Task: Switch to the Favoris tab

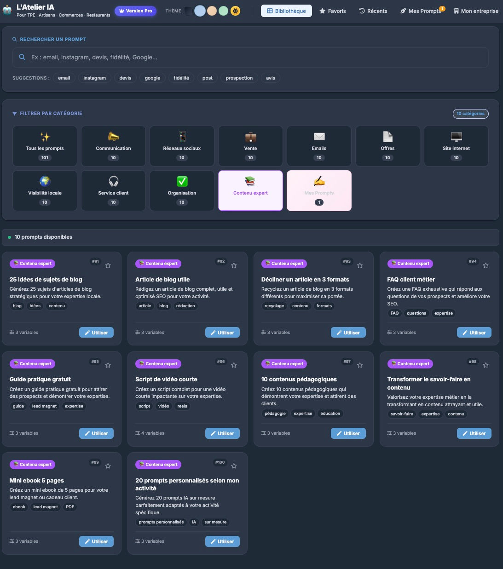Action: pos(332,11)
